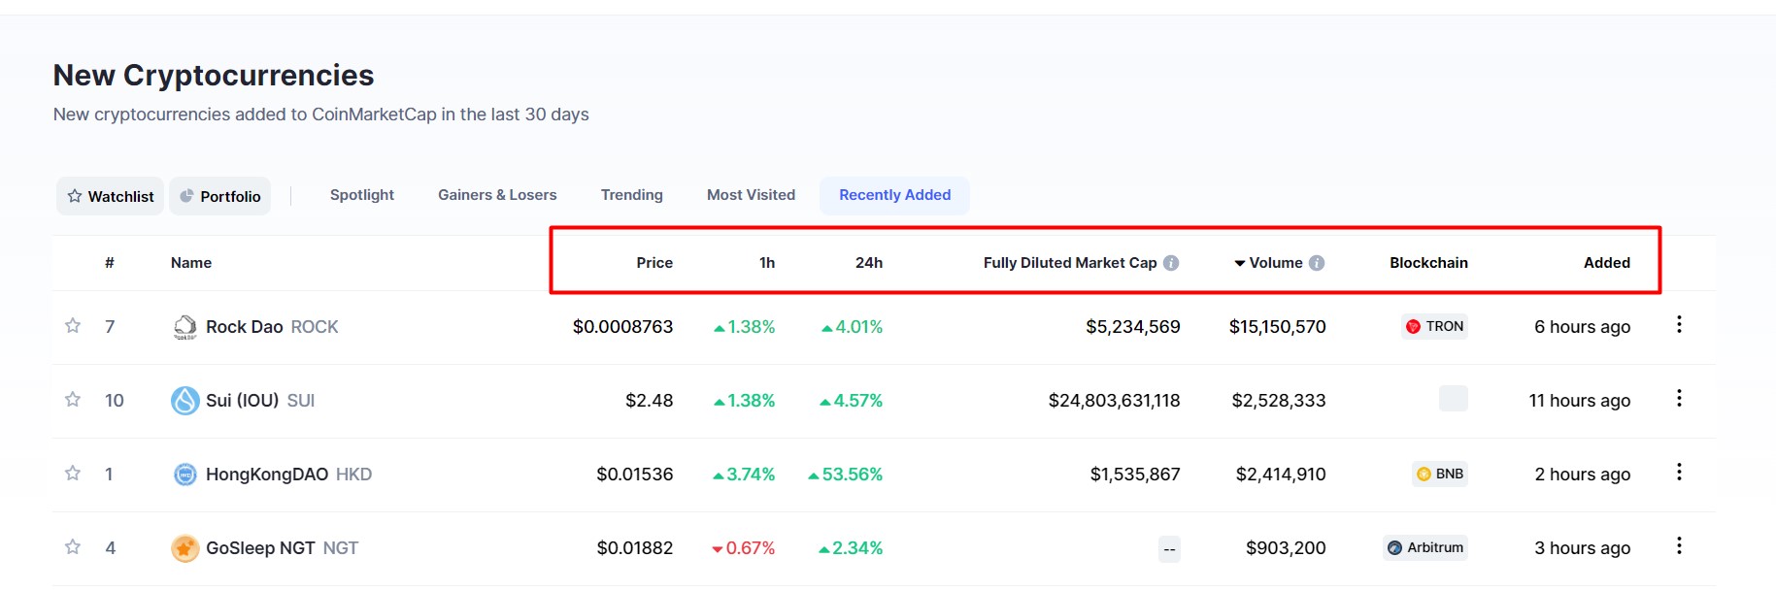
Task: Click the BNB blockchain badge
Action: pos(1440,474)
